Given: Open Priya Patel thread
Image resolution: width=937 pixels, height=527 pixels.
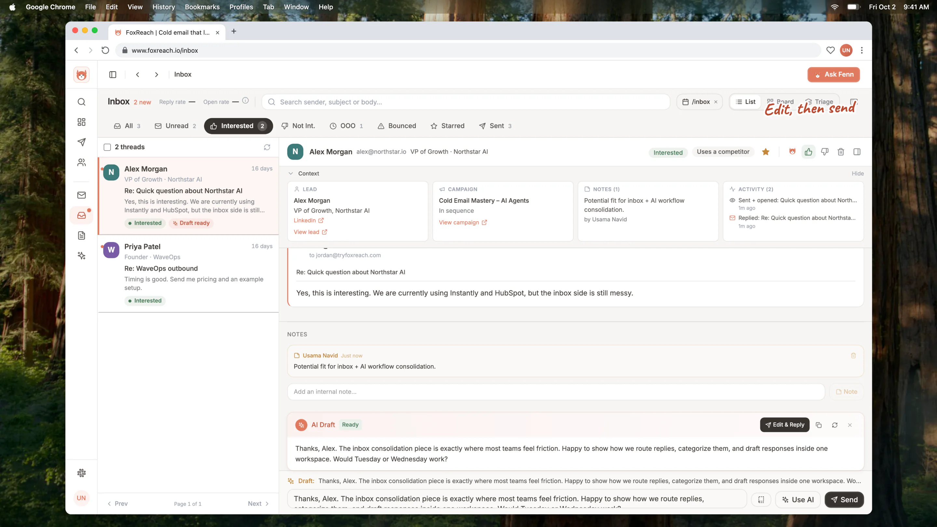Looking at the screenshot, I should point(188,274).
